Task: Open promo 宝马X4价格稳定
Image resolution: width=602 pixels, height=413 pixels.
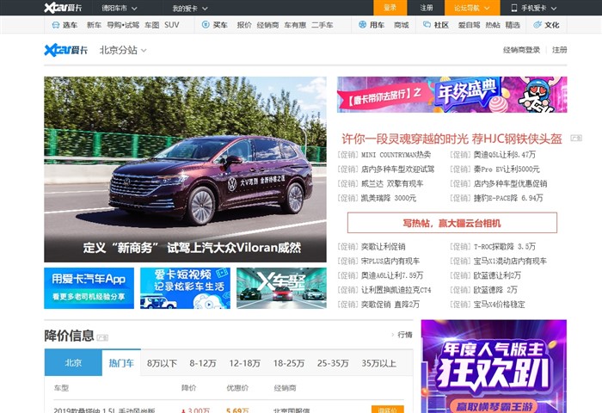Action: 499,305
